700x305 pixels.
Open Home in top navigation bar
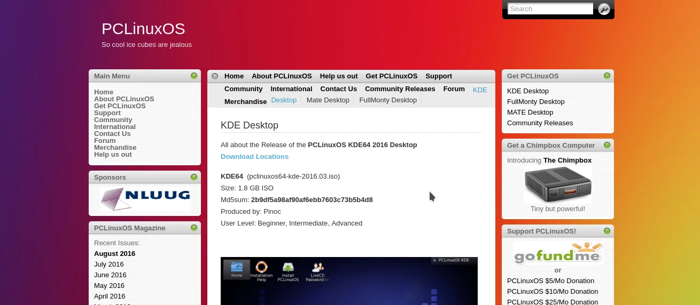point(234,76)
